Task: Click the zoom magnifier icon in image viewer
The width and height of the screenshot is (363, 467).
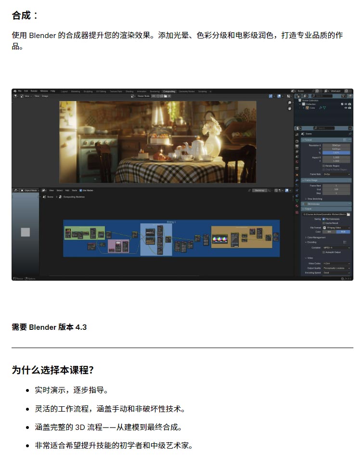Action: point(289,103)
